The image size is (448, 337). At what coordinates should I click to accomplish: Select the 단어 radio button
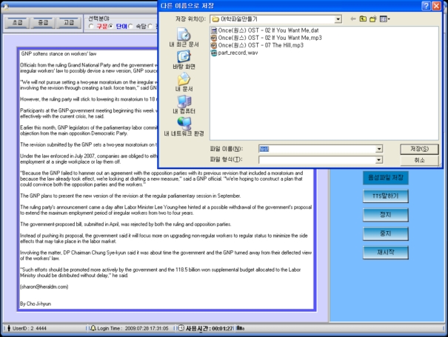click(x=111, y=27)
